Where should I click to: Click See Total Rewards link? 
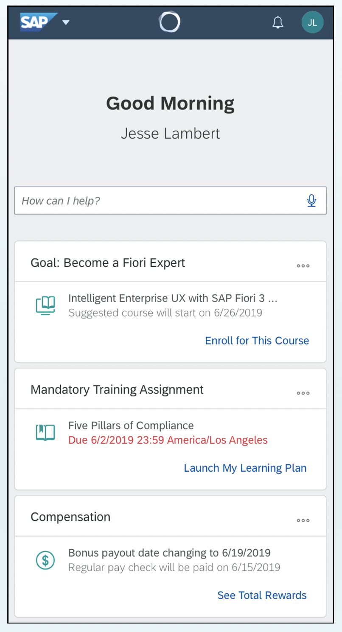[x=262, y=595]
